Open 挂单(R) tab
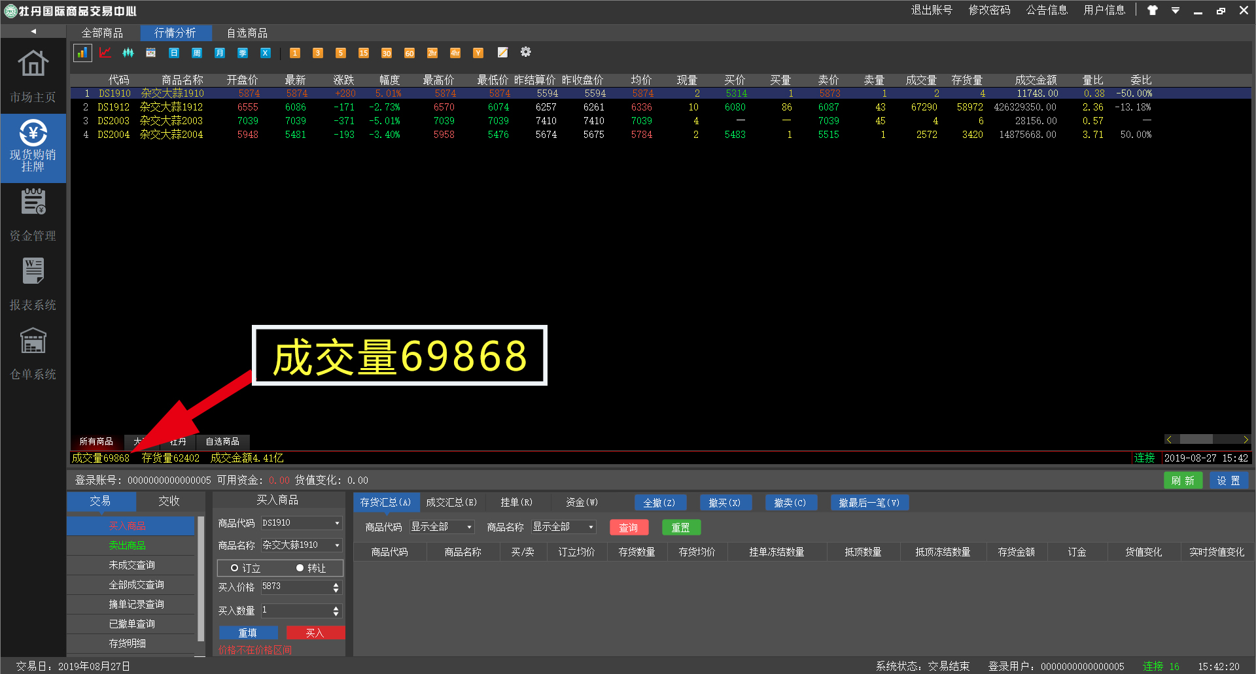The image size is (1256, 674). point(517,503)
